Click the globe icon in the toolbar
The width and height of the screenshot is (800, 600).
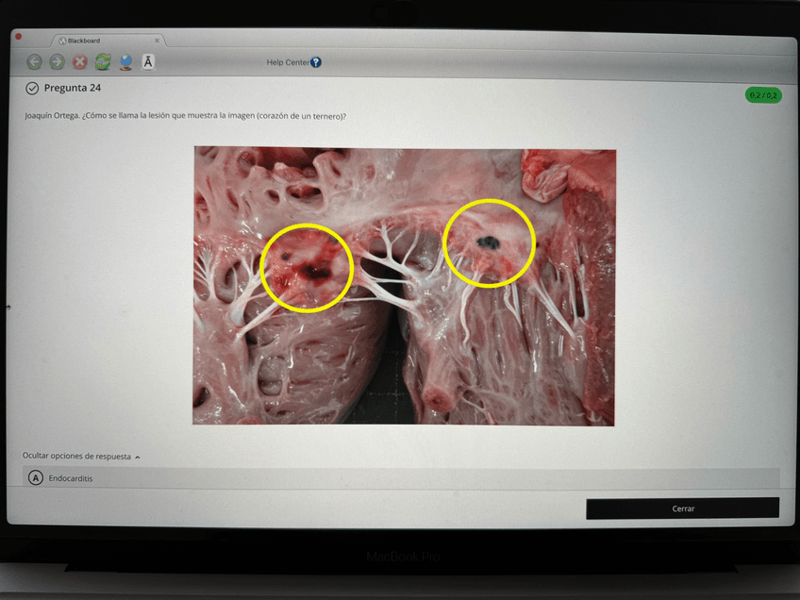click(125, 62)
